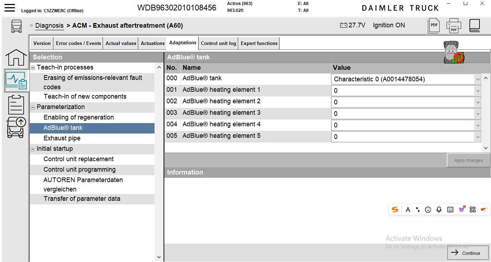
Task: Click the AdBlue heating element 3 name cell
Action: pos(256,113)
